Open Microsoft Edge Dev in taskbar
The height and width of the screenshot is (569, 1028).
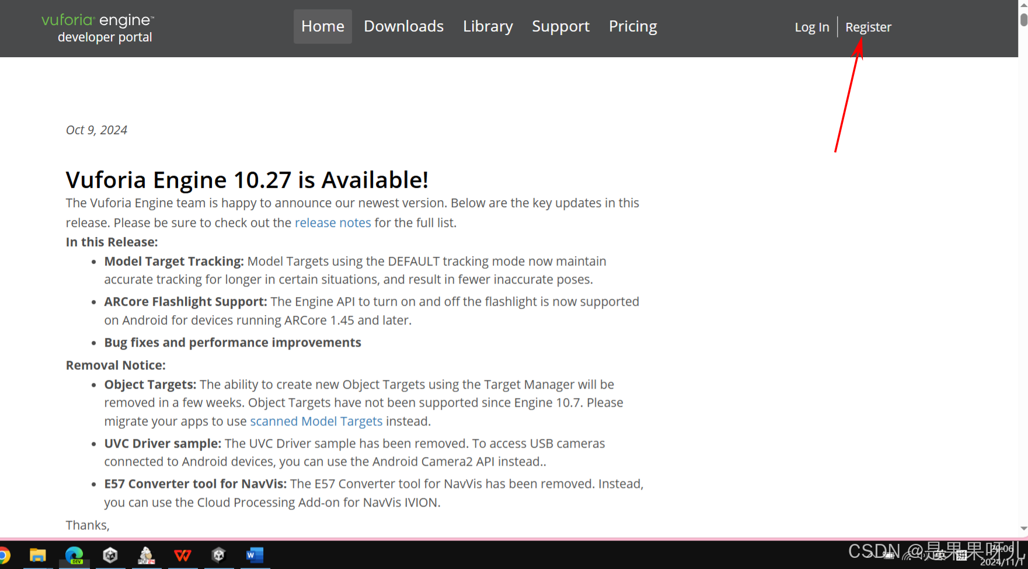(x=74, y=555)
